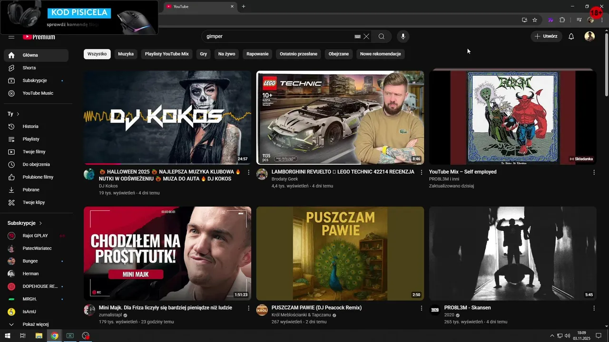
Task: Open the account avatar menu
Action: [589, 37]
